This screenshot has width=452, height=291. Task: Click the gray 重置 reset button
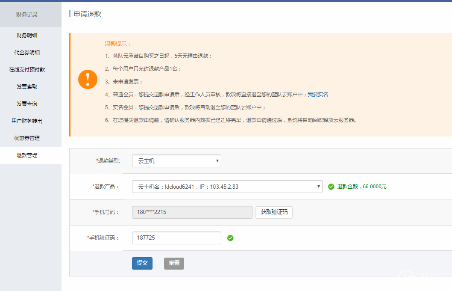[x=174, y=263]
